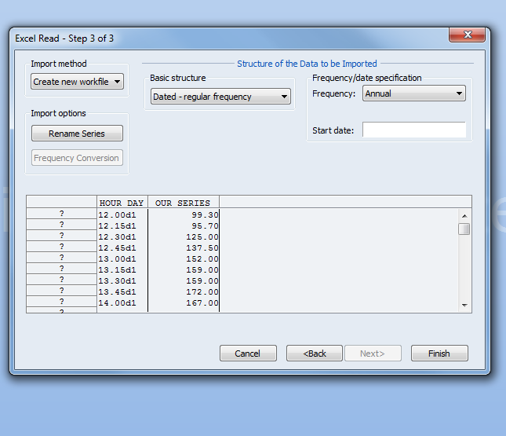This screenshot has height=436, width=506.
Task: Click the 99.30 value cell
Action: point(184,215)
